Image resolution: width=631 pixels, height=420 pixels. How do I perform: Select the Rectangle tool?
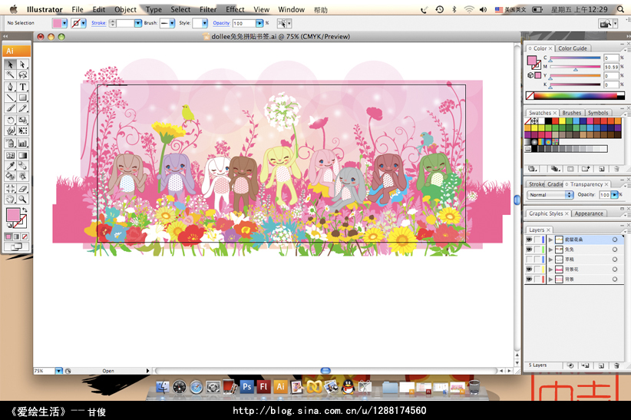(x=23, y=98)
